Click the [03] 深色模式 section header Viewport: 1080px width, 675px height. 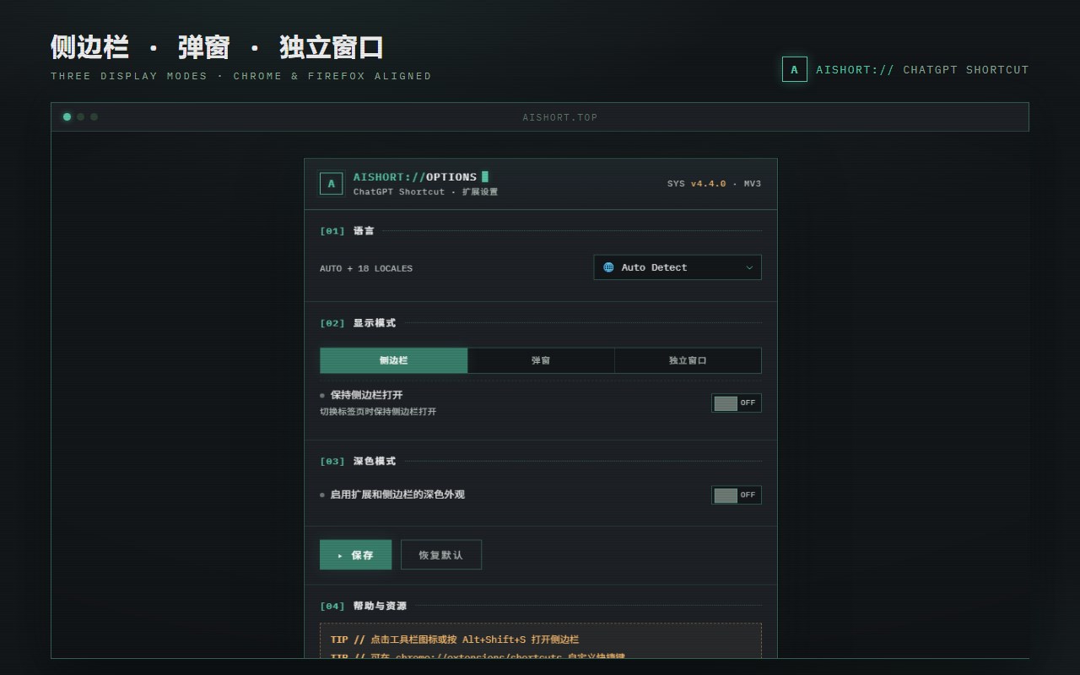point(358,462)
